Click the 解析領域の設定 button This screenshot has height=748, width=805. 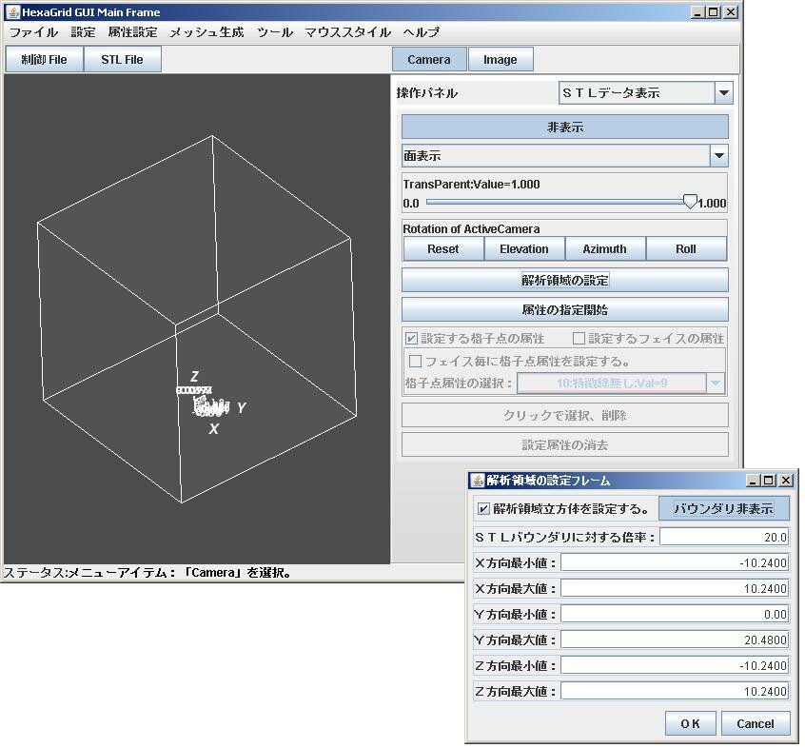(564, 279)
